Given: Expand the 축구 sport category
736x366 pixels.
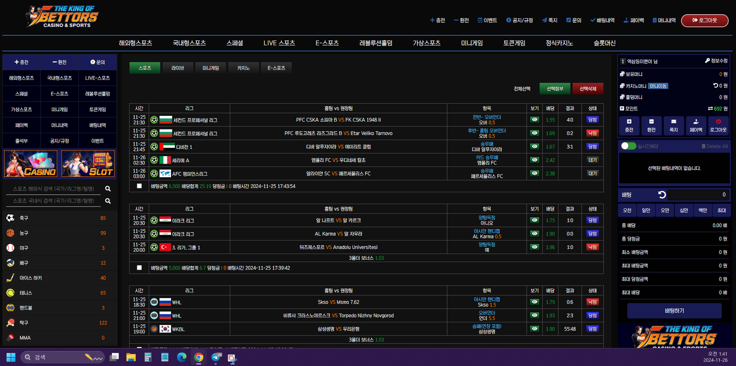Looking at the screenshot, I should coord(24,218).
